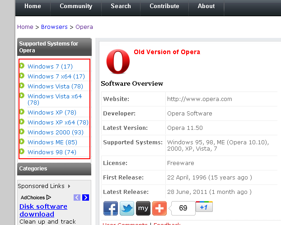Click green arrow bullet beside Windows ME
Image resolution: width=281 pixels, height=225 pixels.
coord(22,142)
